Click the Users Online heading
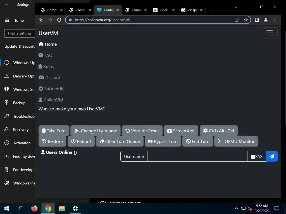Image resolution: width=286 pixels, height=214 pixels. (59, 152)
